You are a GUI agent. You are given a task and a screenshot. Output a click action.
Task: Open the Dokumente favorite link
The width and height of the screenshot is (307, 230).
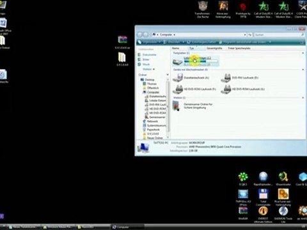click(x=147, y=55)
